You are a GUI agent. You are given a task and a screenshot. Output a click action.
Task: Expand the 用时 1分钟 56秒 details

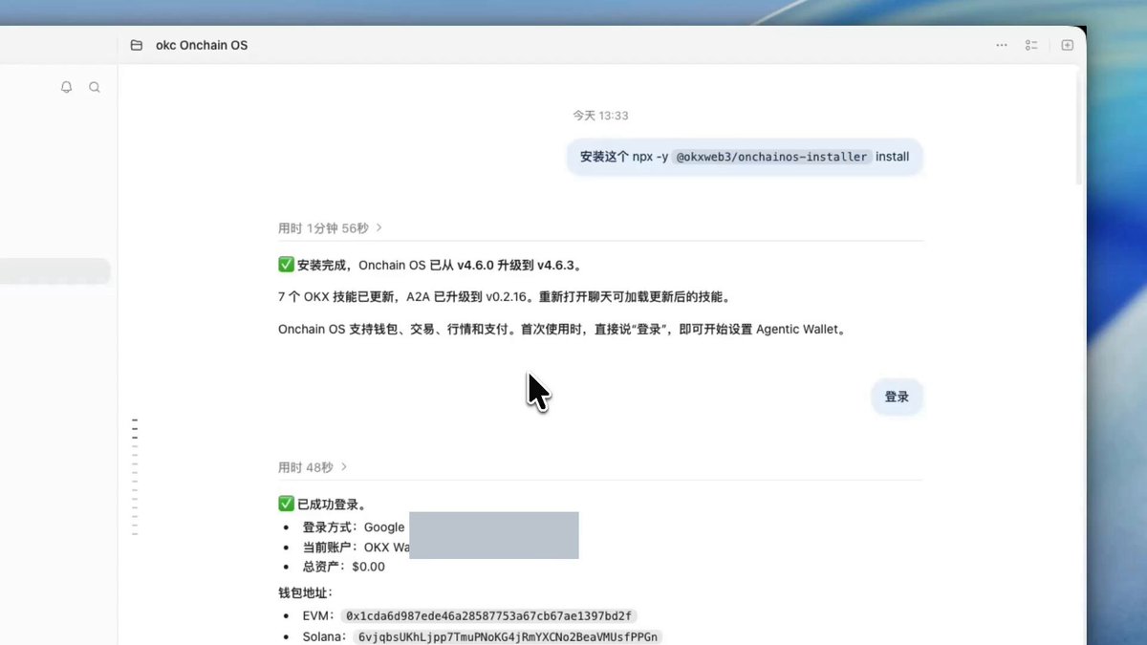click(330, 228)
